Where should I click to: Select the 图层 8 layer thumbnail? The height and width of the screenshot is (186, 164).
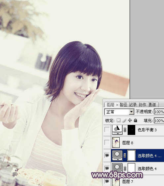point(116,143)
